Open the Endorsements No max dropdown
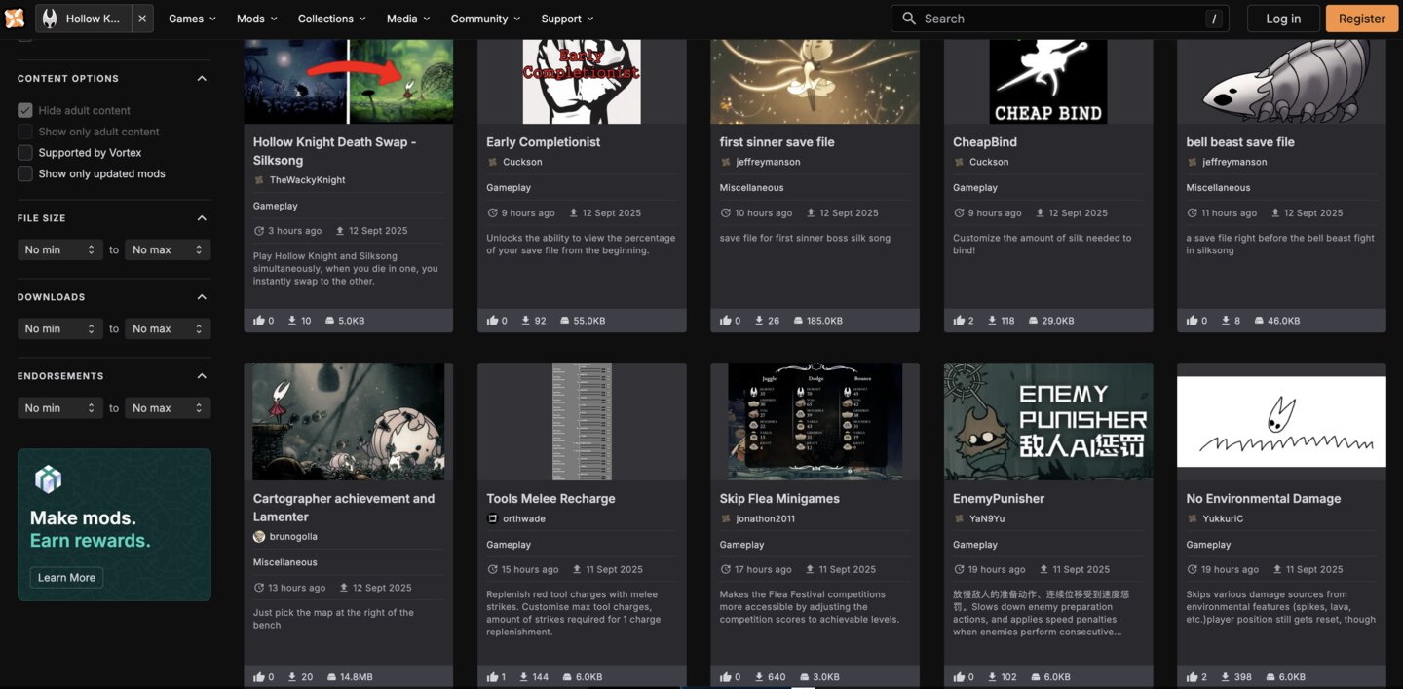 (x=168, y=408)
